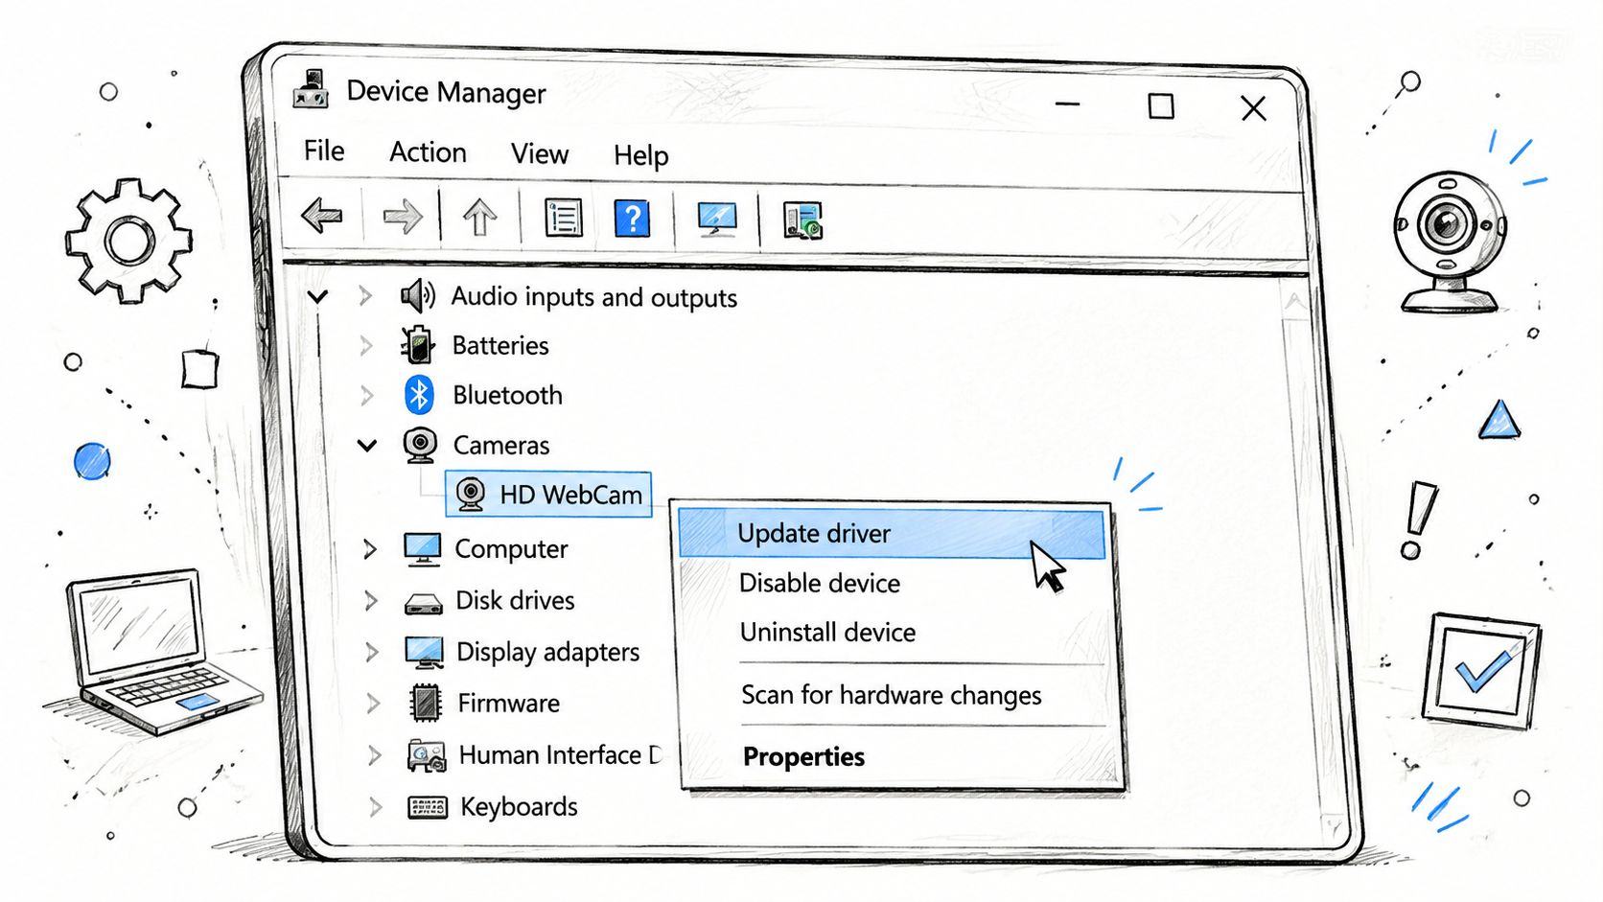Image resolution: width=1603 pixels, height=902 pixels.
Task: Click the Up arrow toolbar icon
Action: (480, 218)
